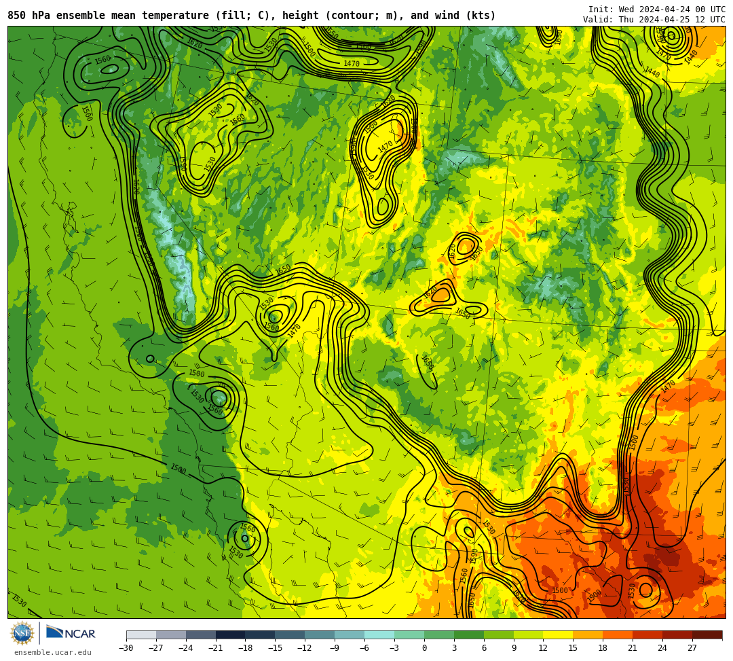Click the Valid: Thu 2024-04-25 12 UTC text
The width and height of the screenshot is (733, 661).
pyautogui.click(x=654, y=20)
